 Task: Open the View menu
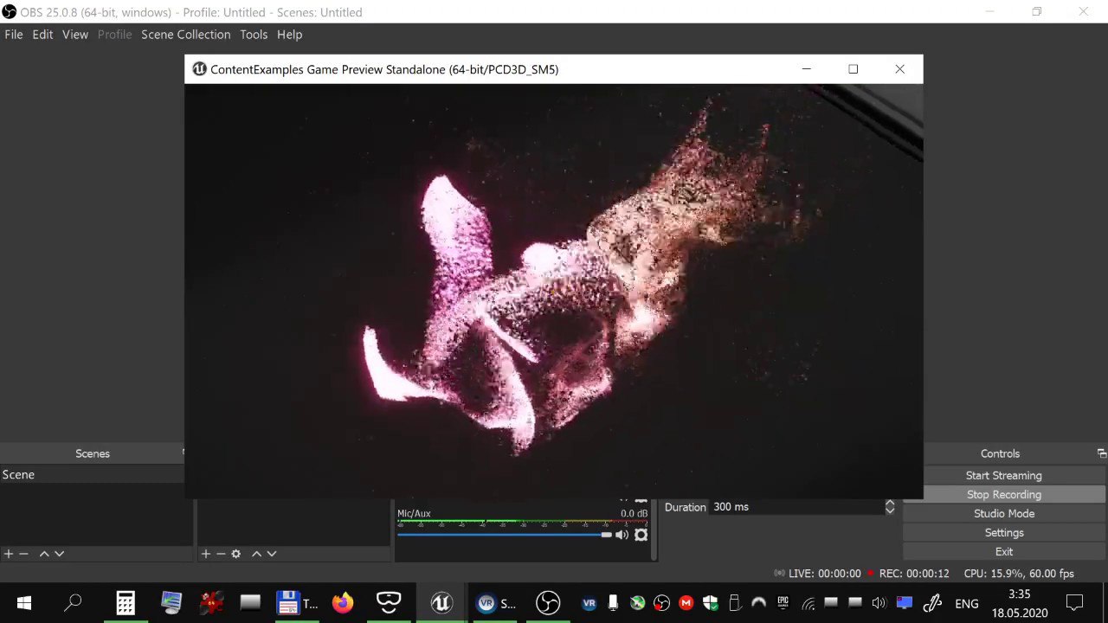[x=75, y=35]
